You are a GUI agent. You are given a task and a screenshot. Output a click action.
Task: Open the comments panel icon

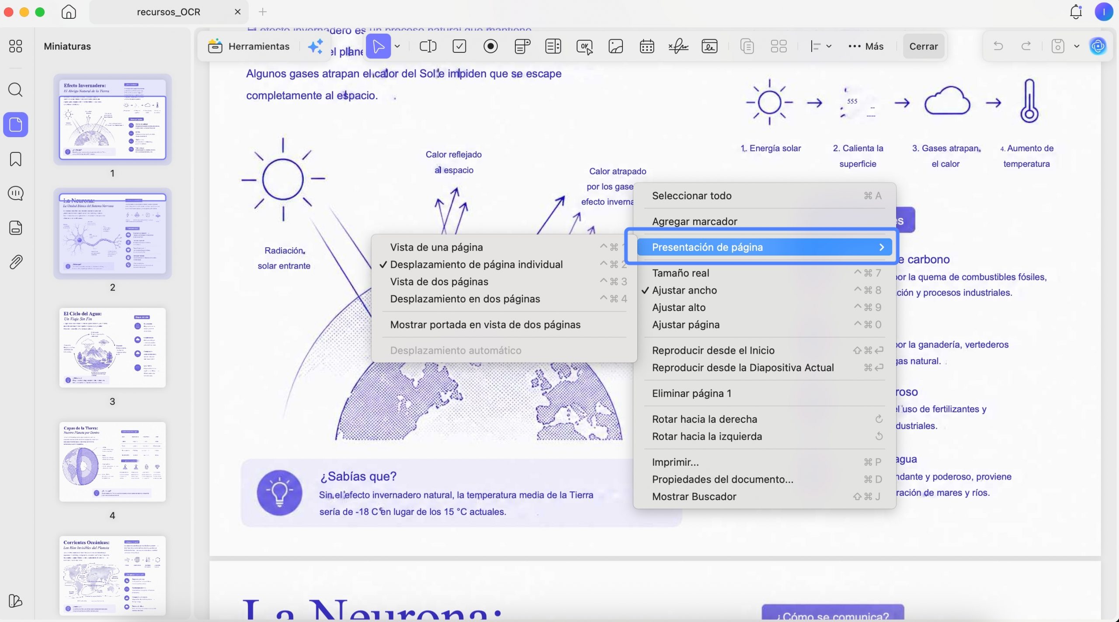tap(16, 193)
